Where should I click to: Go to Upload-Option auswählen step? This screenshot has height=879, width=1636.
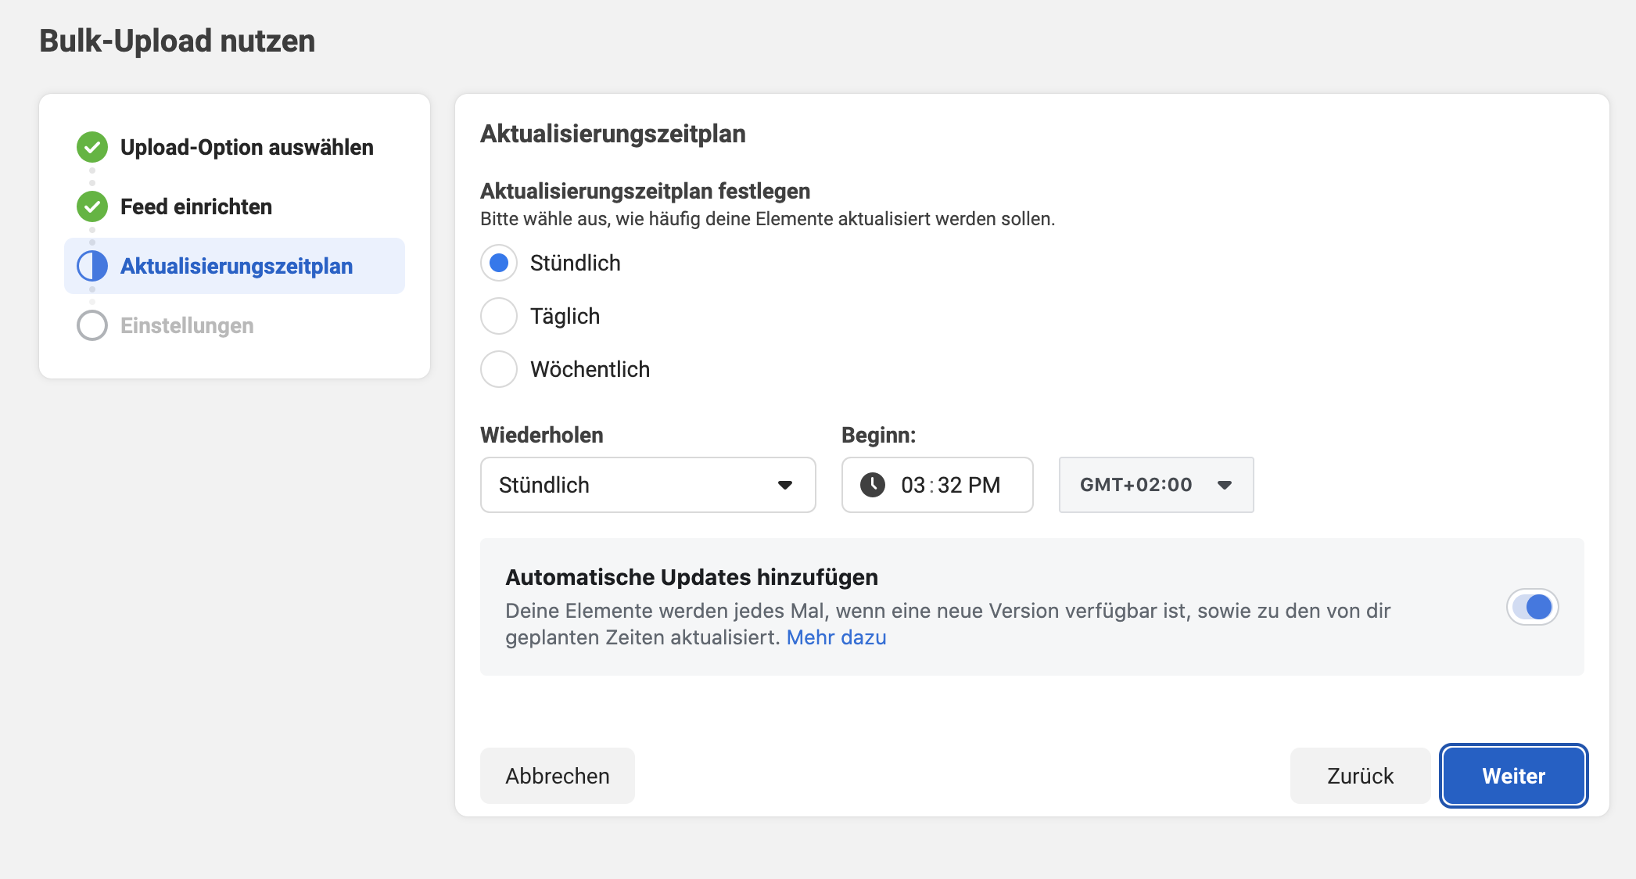[x=235, y=147]
